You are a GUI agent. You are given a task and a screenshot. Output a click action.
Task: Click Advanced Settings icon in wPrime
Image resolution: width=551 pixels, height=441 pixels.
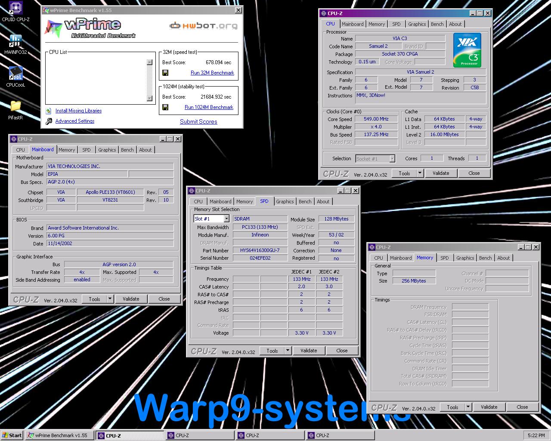49,121
